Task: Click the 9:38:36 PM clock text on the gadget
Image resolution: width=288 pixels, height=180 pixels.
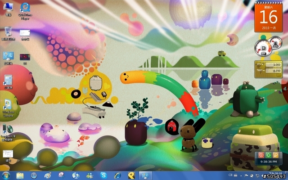Action: (x=268, y=162)
